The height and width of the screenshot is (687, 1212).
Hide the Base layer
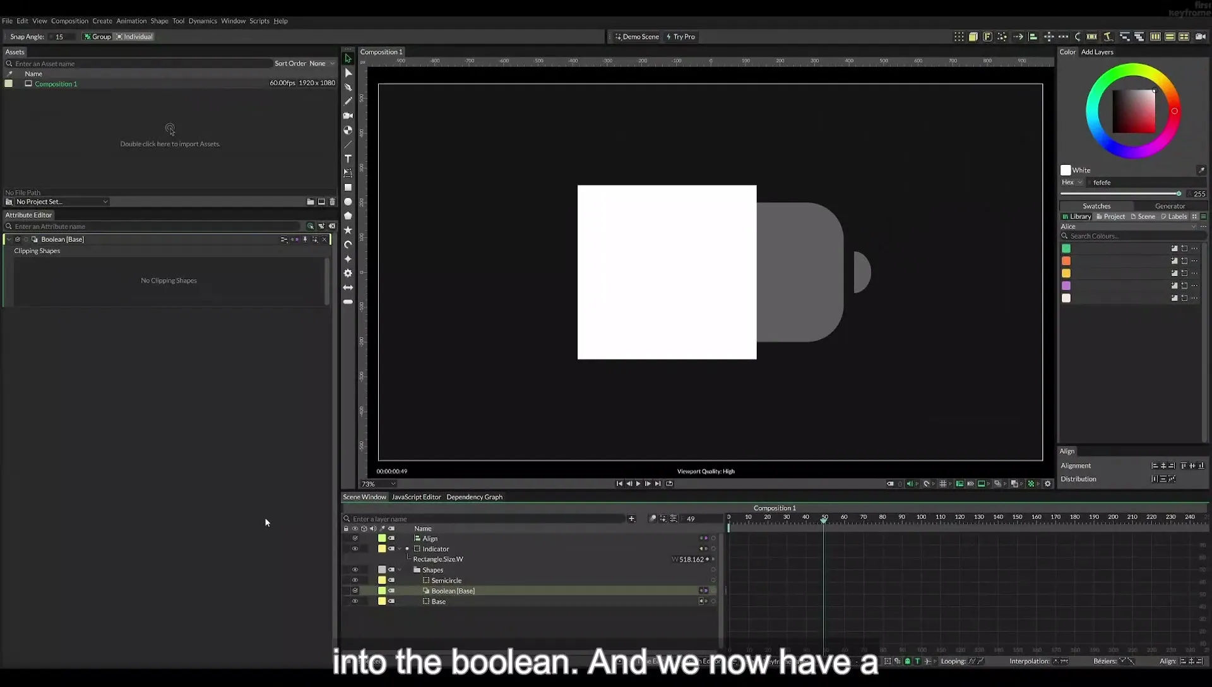point(355,602)
